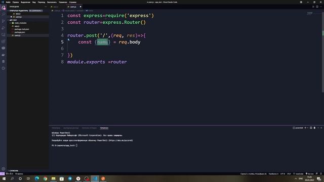Kill the terminal with the trash icon
This screenshot has height=182, width=324.
click(x=314, y=128)
